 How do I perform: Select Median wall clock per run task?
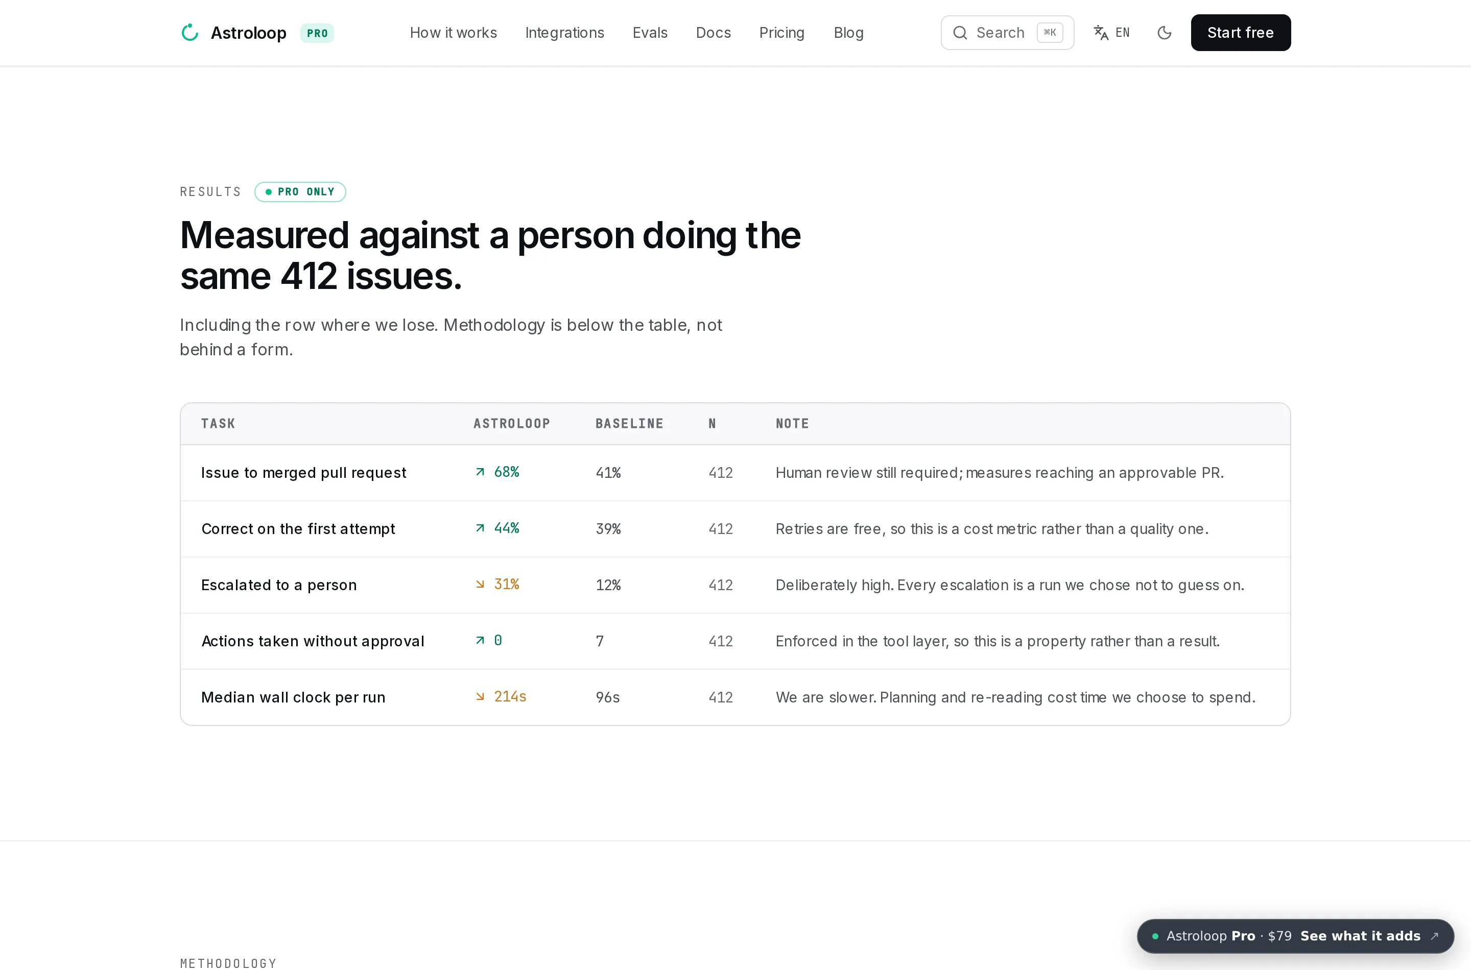(x=293, y=698)
